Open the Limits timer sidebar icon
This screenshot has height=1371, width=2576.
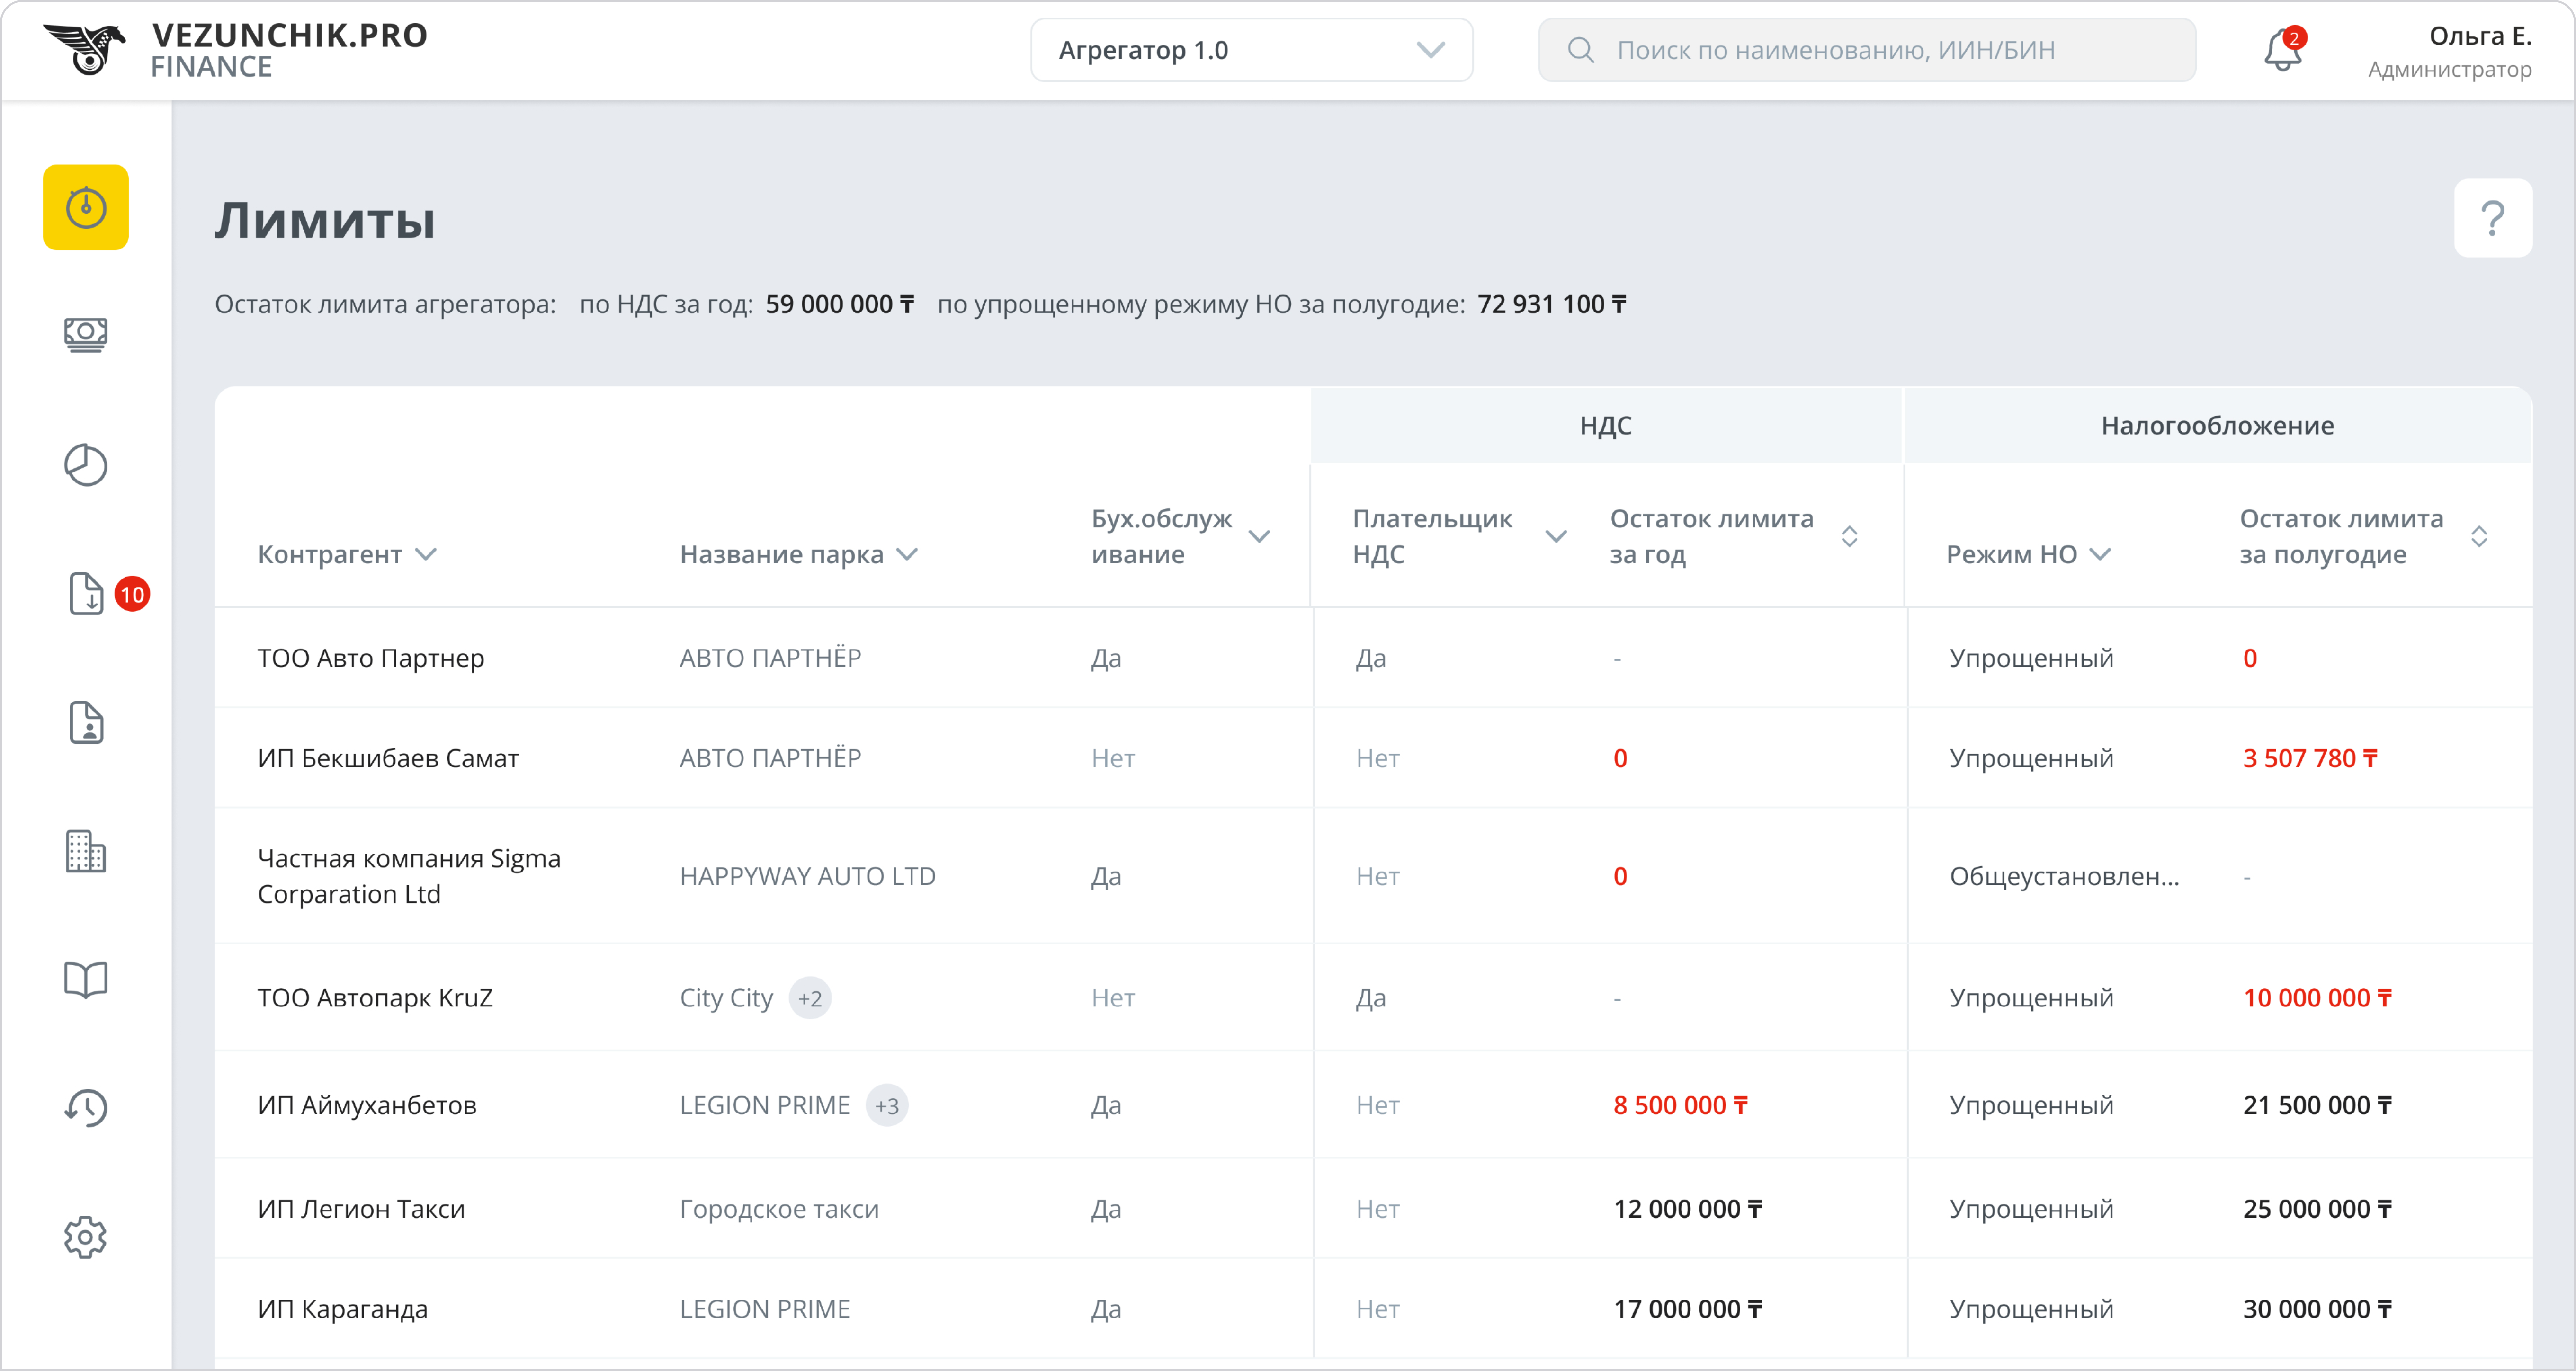tap(85, 207)
